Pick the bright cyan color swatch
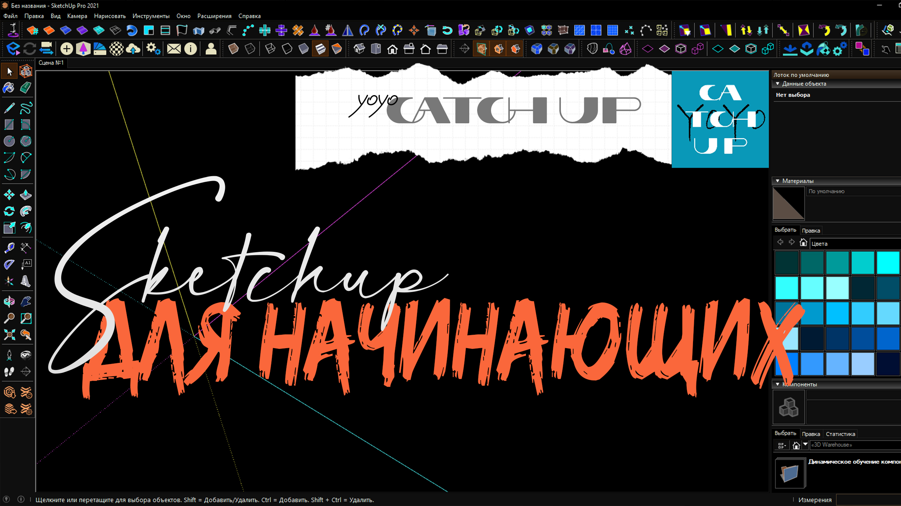This screenshot has height=506, width=901. pos(888,263)
